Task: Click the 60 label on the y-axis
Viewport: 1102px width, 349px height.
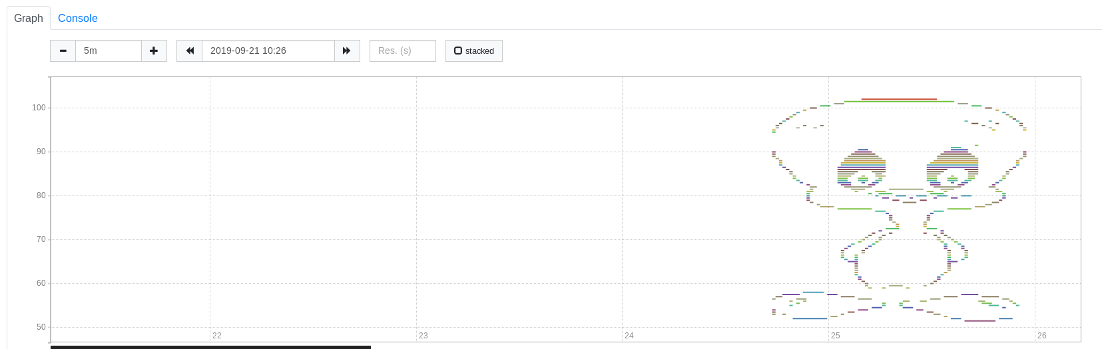Action: tap(41, 283)
